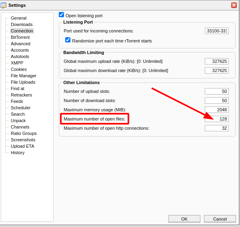Click Maximum number of open files label
Screen dimensions: 240x227
coord(94,119)
